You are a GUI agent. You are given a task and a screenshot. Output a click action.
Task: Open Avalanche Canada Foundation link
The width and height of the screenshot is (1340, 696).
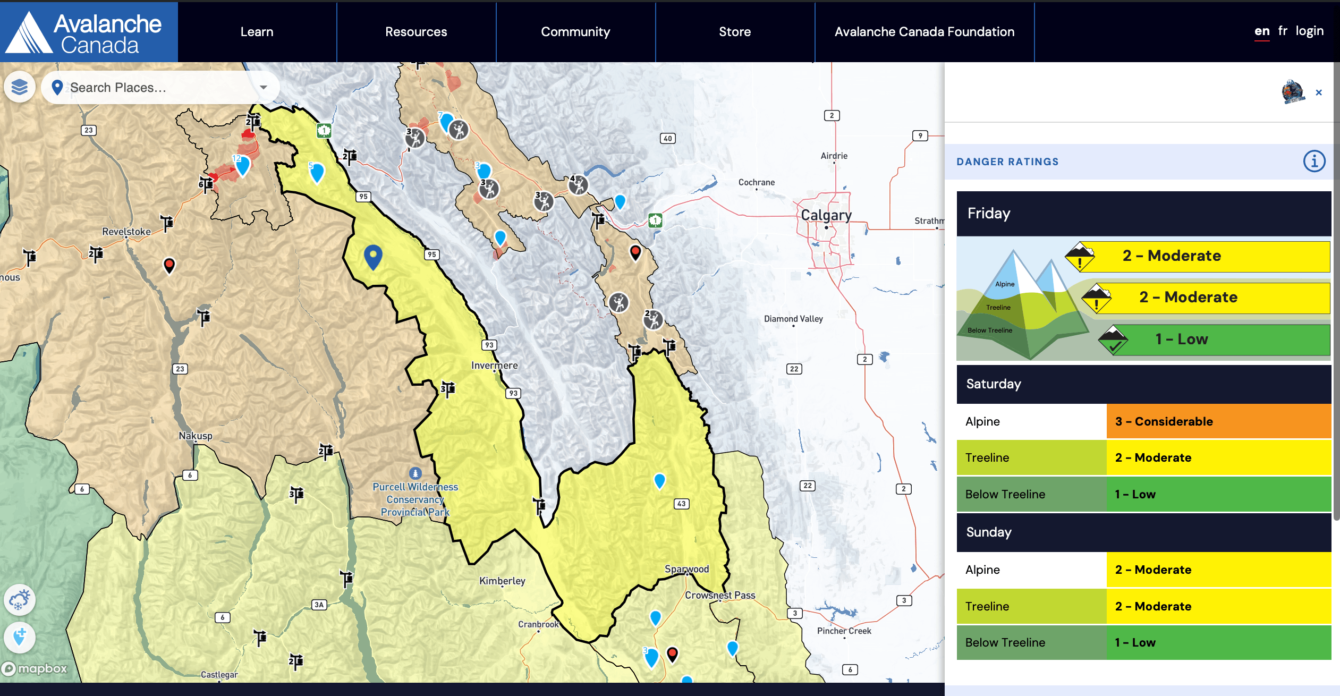pyautogui.click(x=925, y=32)
